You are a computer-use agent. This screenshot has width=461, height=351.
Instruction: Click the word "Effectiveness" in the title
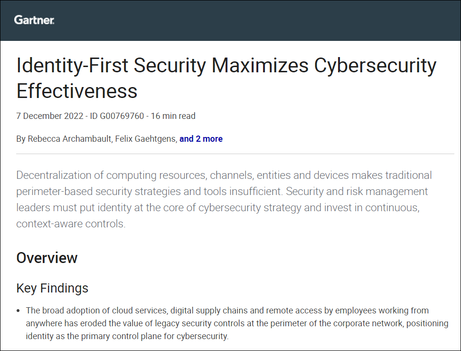click(77, 90)
